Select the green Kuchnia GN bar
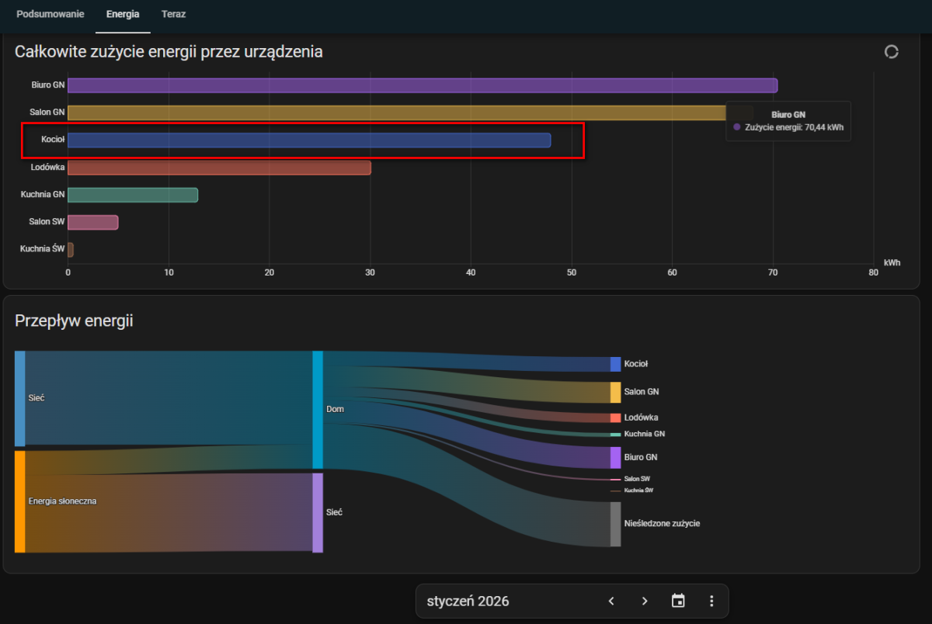The height and width of the screenshot is (624, 932). tap(133, 195)
